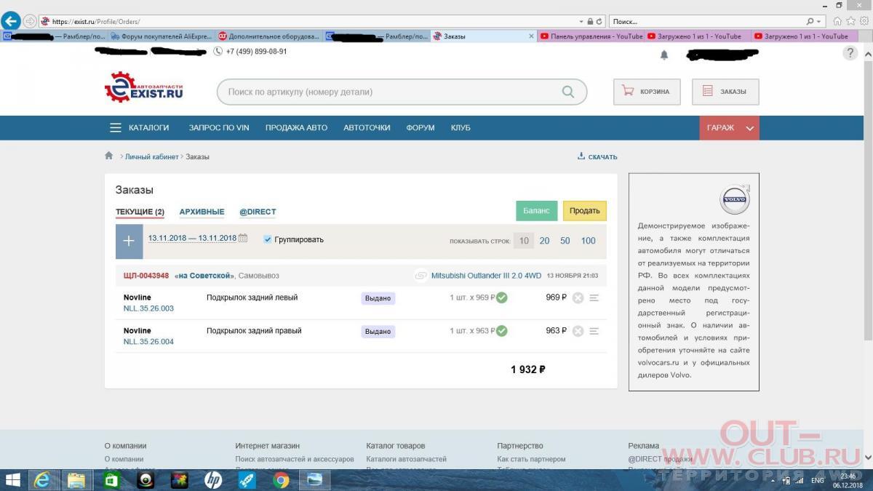
Task: Open the Личный кабинет breadcrumb link
Action: (151, 156)
